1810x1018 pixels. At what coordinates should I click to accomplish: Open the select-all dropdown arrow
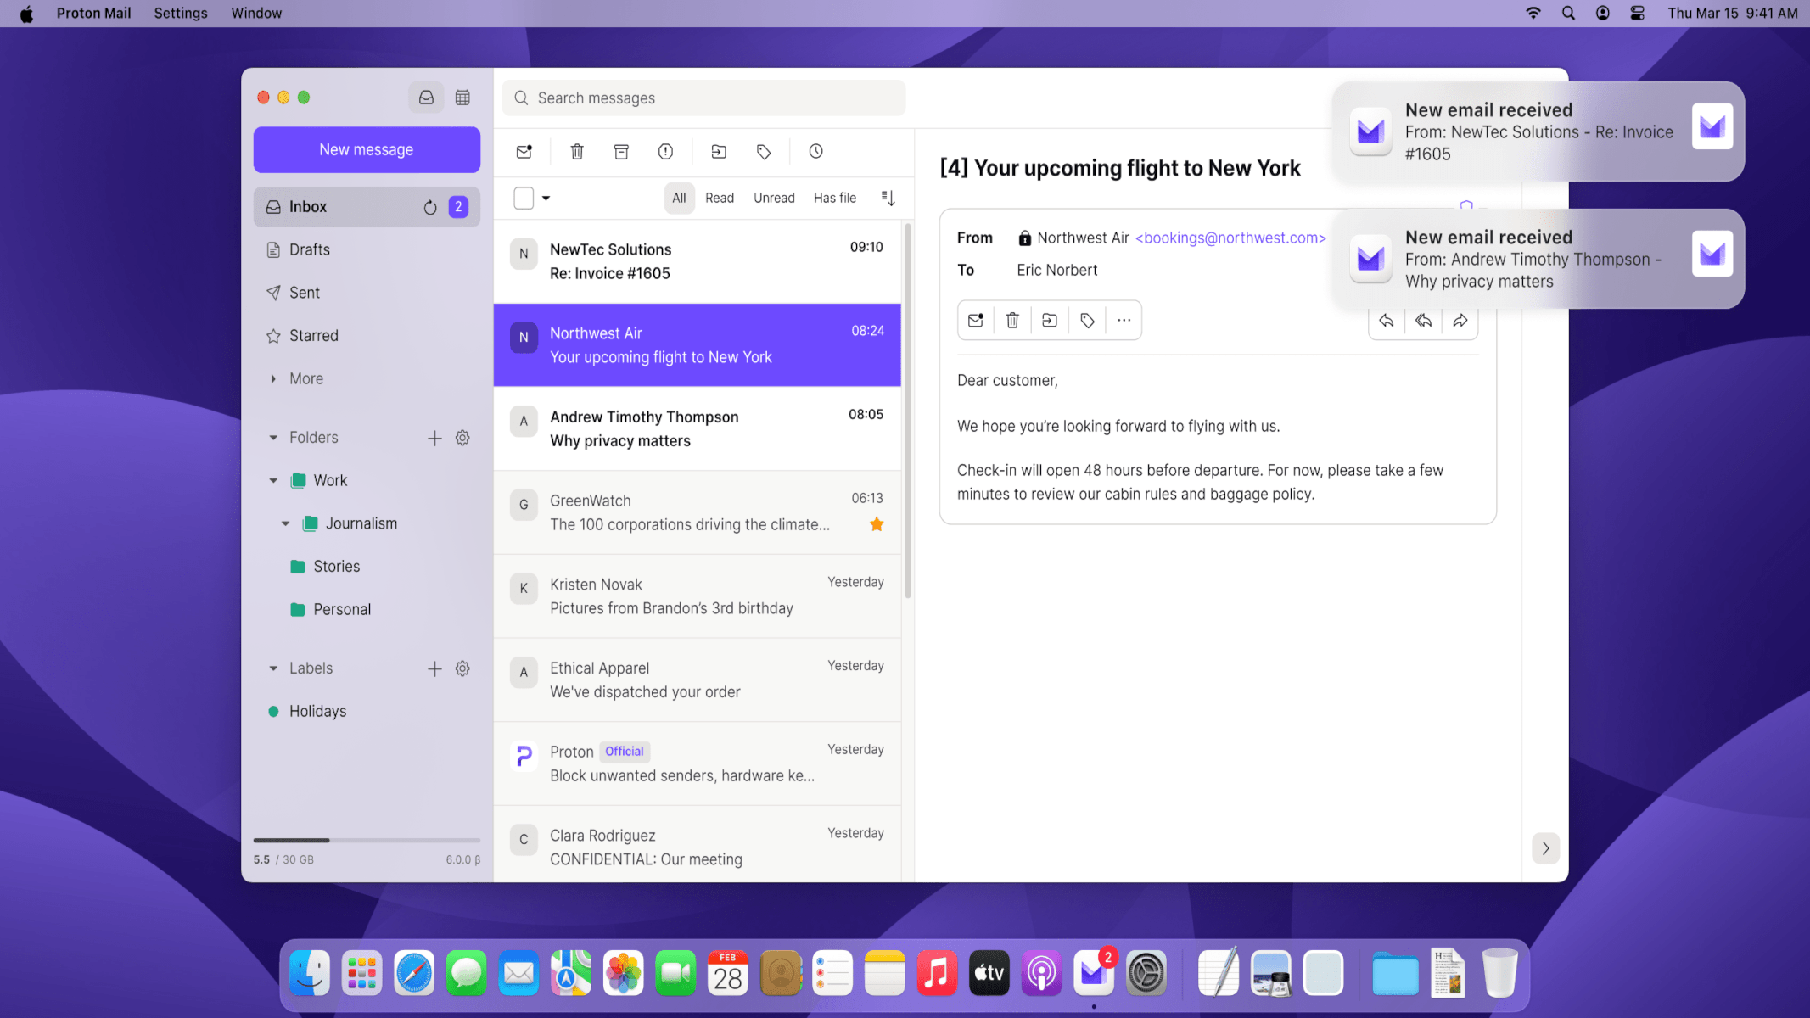coord(546,197)
